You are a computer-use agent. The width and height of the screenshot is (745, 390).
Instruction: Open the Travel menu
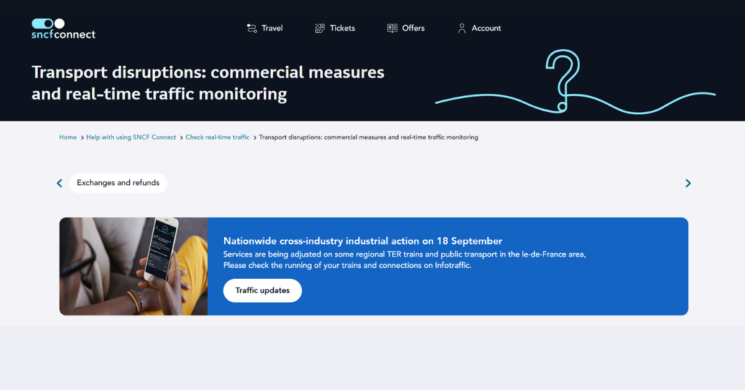(265, 28)
